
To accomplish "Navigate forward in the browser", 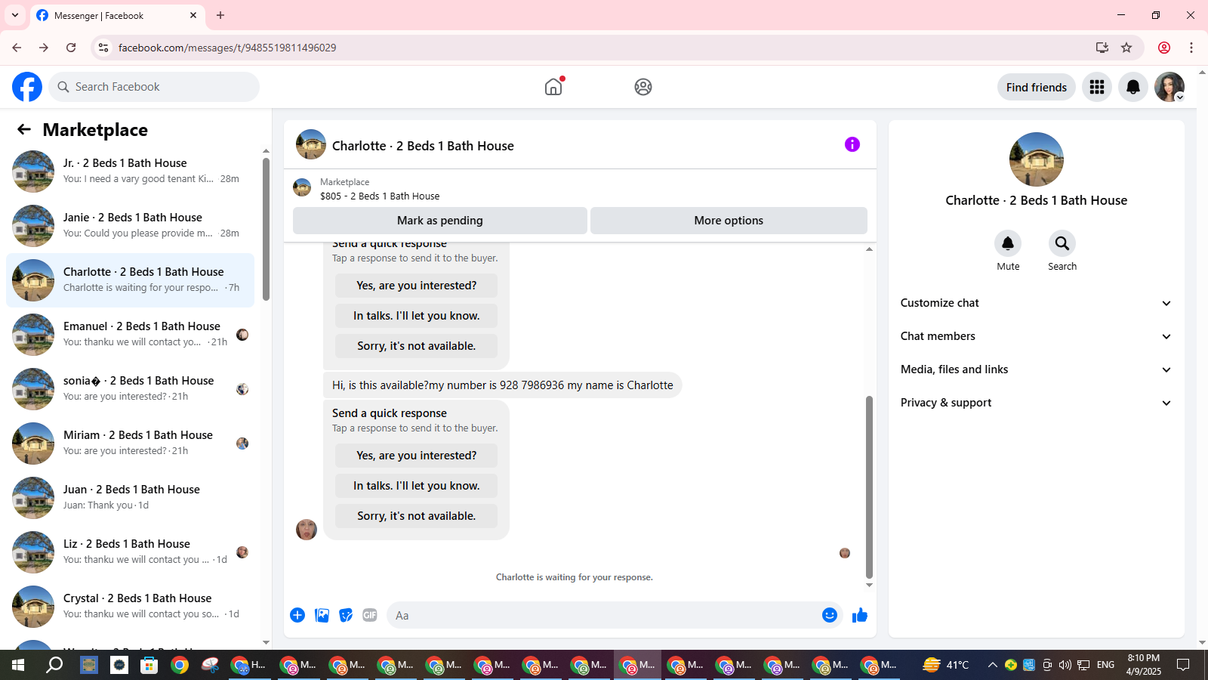I will click(x=44, y=48).
